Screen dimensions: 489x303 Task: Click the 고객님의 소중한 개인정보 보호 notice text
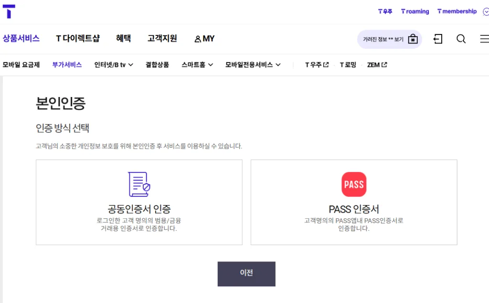point(139,146)
